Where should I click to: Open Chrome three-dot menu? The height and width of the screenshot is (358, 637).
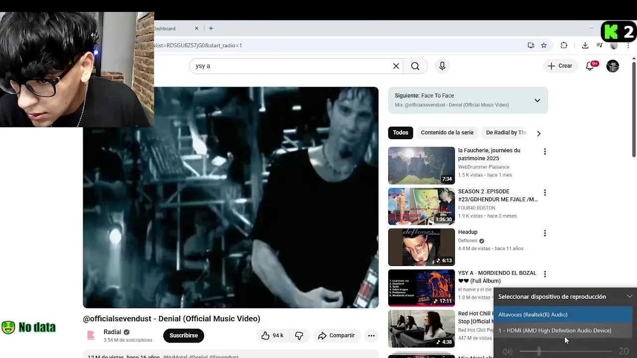tap(629, 45)
